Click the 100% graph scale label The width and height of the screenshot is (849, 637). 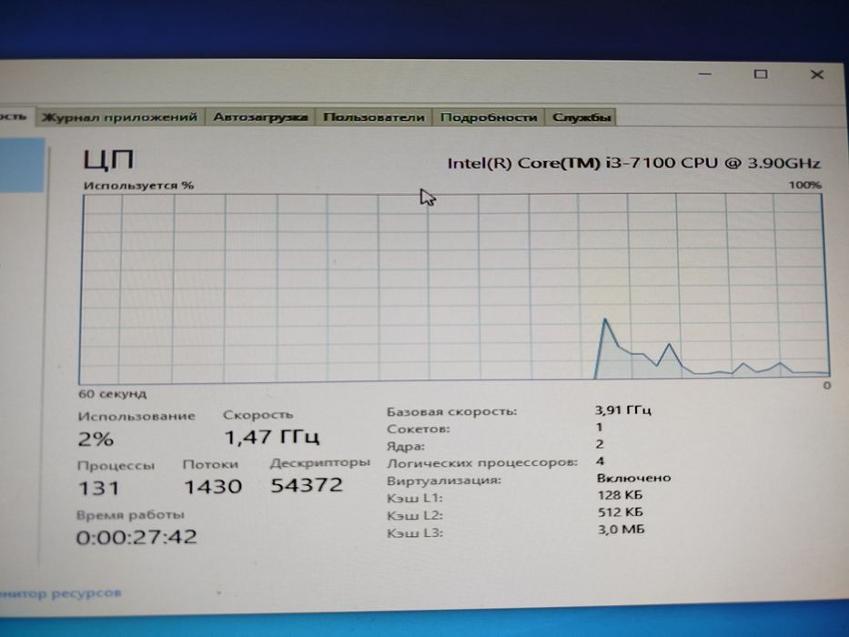pos(804,185)
